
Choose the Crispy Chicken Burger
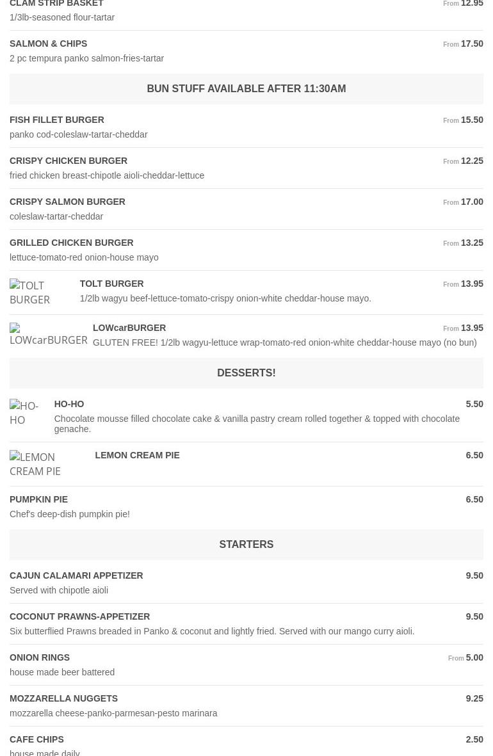pos(69,161)
